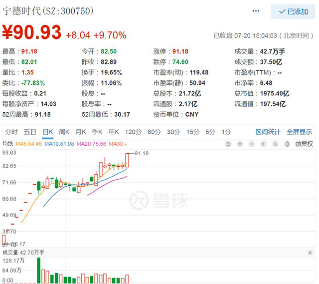Click the 最高 91.18 value
Image resolution: width=319 pixels, height=284 pixels.
click(x=29, y=51)
